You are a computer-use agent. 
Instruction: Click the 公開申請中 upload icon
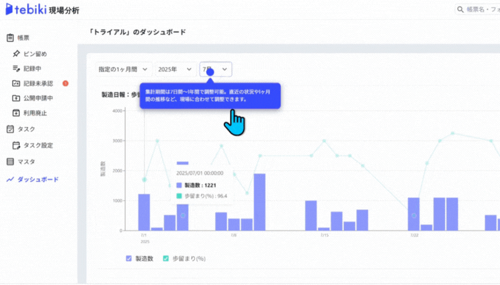pyautogui.click(x=16, y=98)
